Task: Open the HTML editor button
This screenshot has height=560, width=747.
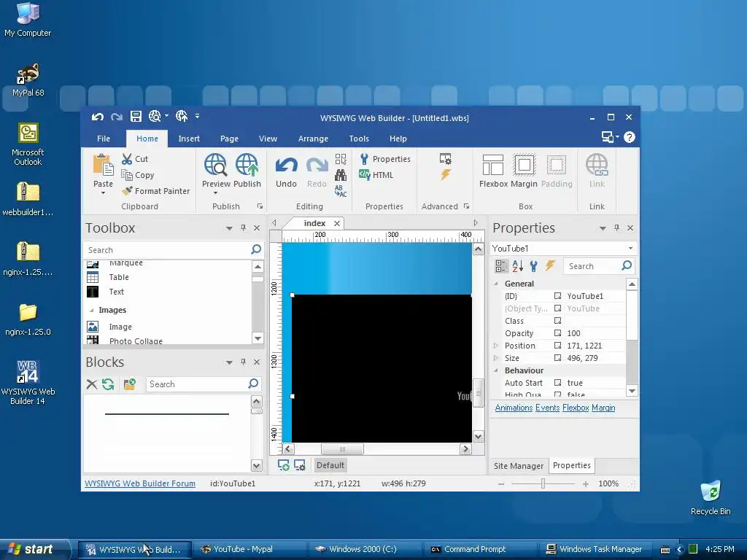Action: pos(376,175)
